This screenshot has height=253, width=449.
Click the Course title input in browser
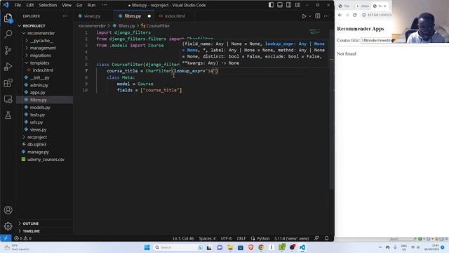(x=377, y=41)
